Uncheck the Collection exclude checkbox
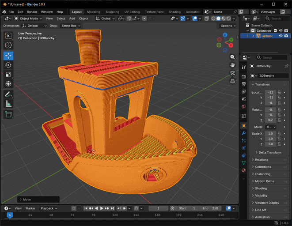292x226 pixels. click(x=275, y=30)
